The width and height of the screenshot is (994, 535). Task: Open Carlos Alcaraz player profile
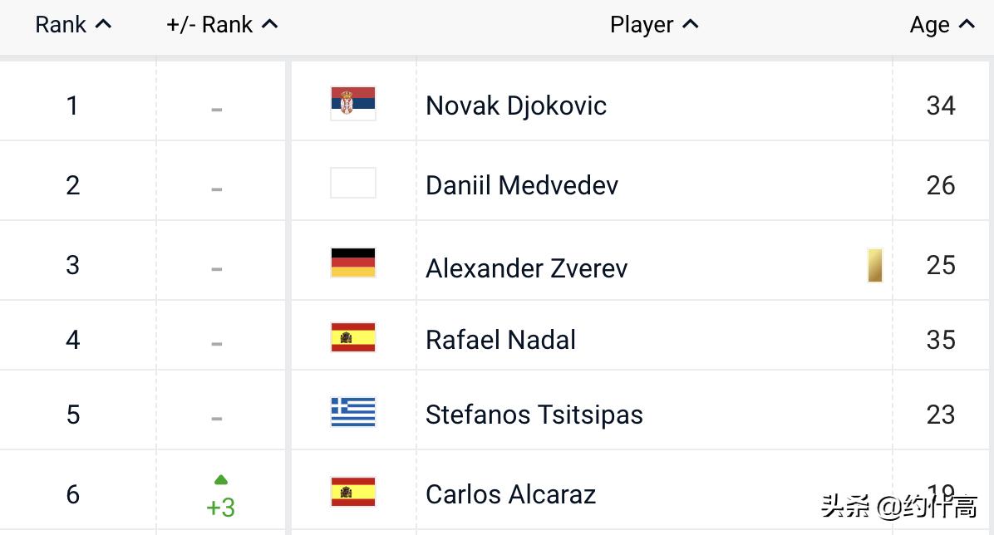[x=510, y=494]
